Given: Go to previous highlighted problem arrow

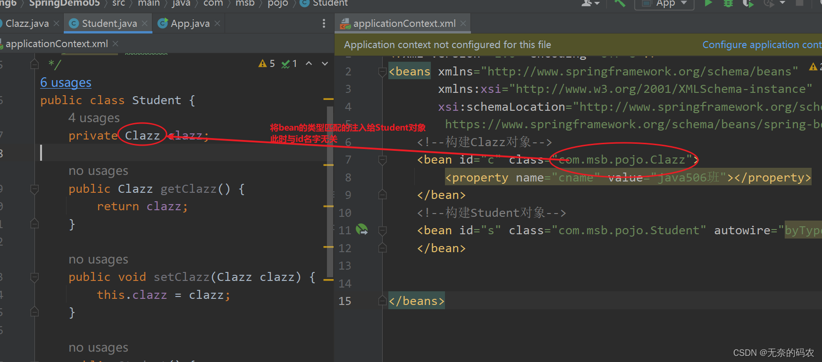Looking at the screenshot, I should [x=309, y=63].
